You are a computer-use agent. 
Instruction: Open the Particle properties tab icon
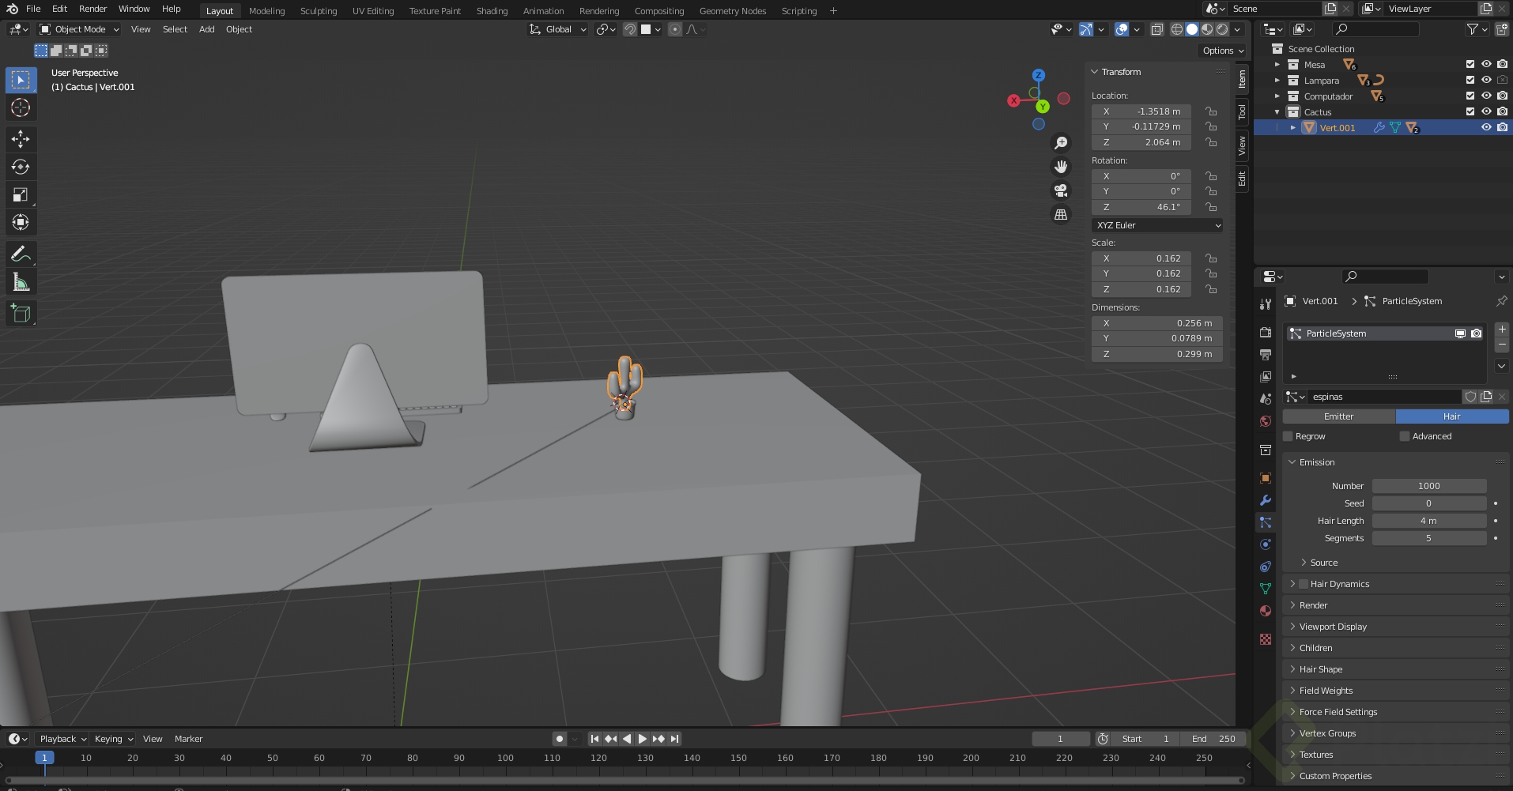click(x=1266, y=522)
